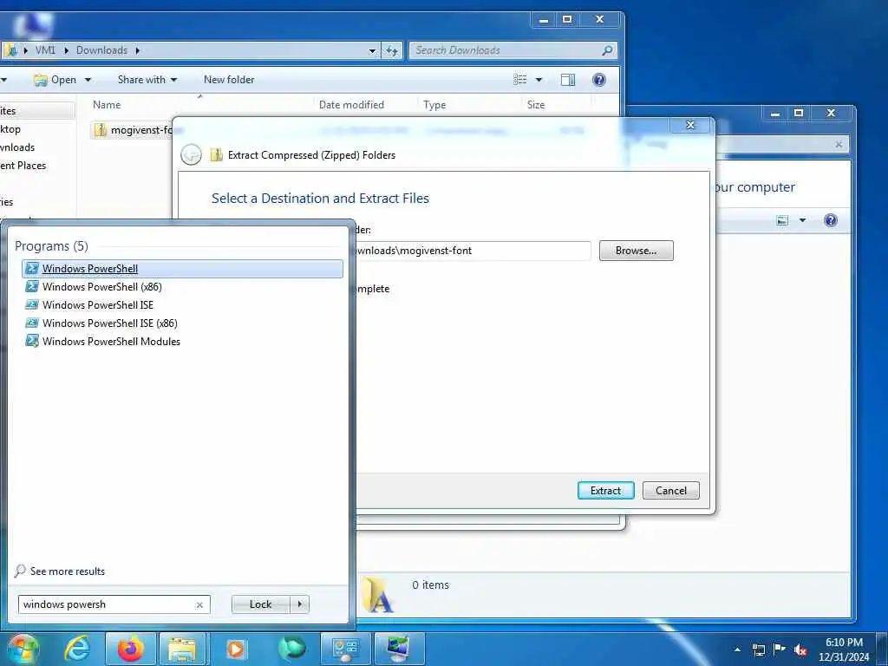
Task: Expand arrow after VM1 breadcrumb
Action: coord(66,50)
